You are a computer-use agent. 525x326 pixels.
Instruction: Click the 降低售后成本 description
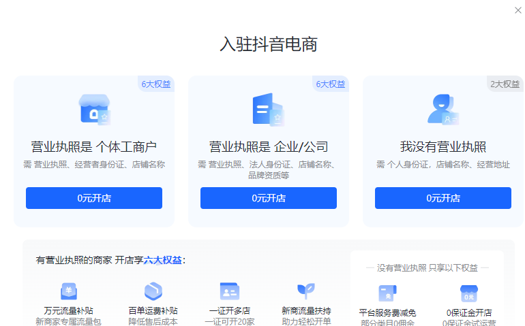pyautogui.click(x=153, y=322)
